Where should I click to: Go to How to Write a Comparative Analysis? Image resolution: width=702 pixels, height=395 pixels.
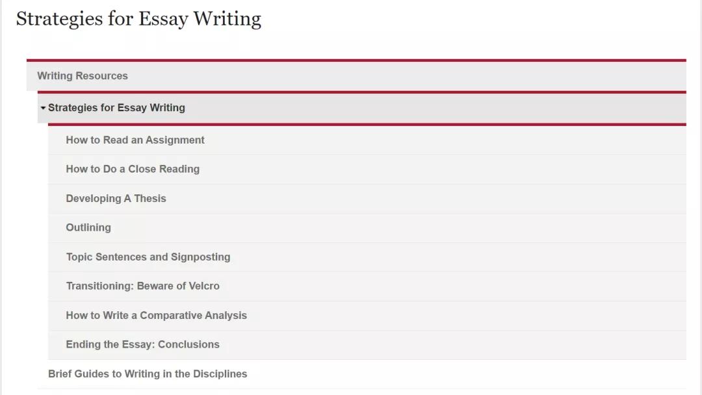point(156,315)
